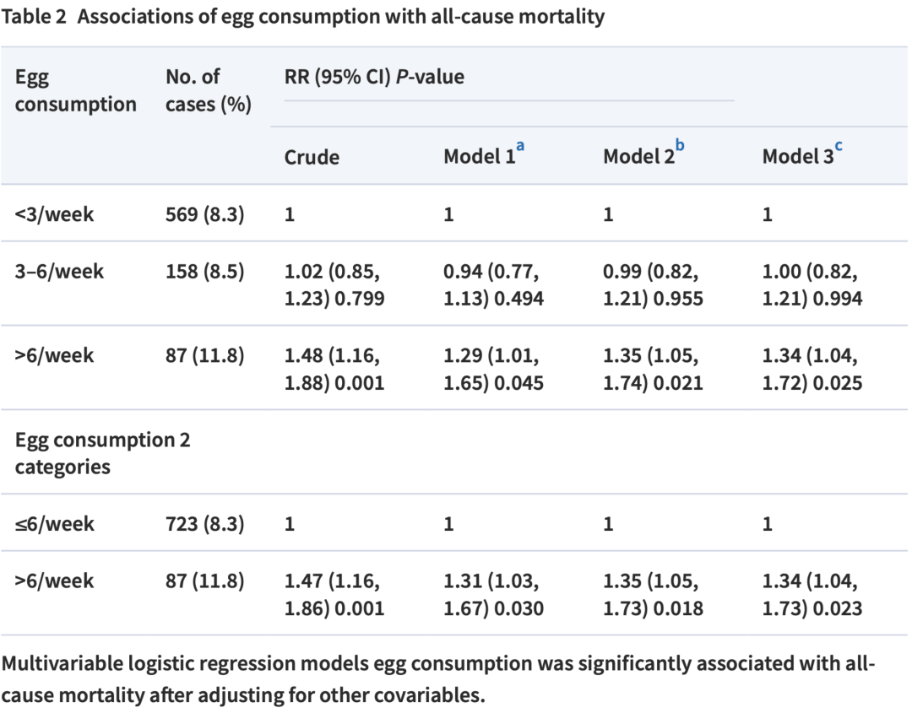Open footnote c beside Model 3
912x713 pixels.
coord(839,146)
